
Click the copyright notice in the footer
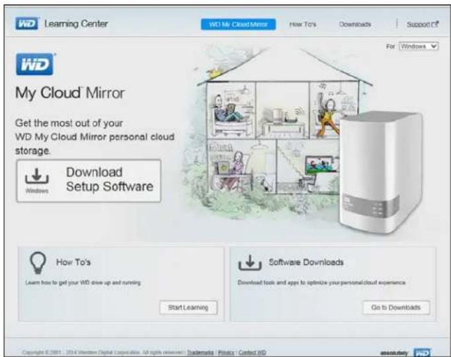click(103, 352)
